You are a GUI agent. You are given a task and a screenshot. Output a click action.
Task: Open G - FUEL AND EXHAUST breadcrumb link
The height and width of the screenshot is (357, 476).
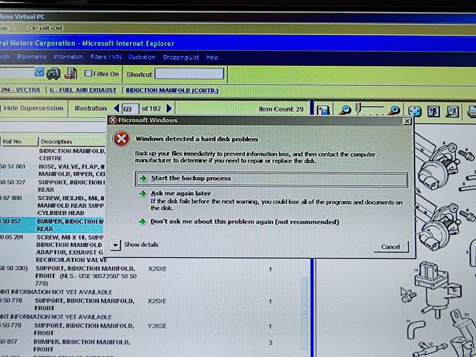[83, 90]
